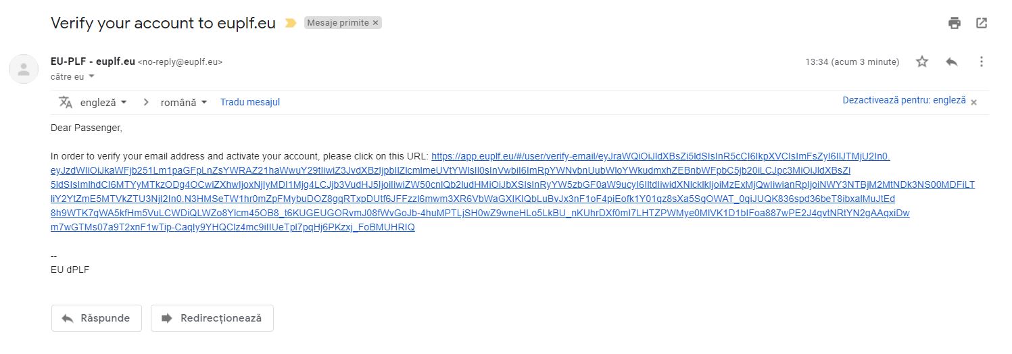Click the print all icon
The height and width of the screenshot is (354, 1012).
coord(955,23)
